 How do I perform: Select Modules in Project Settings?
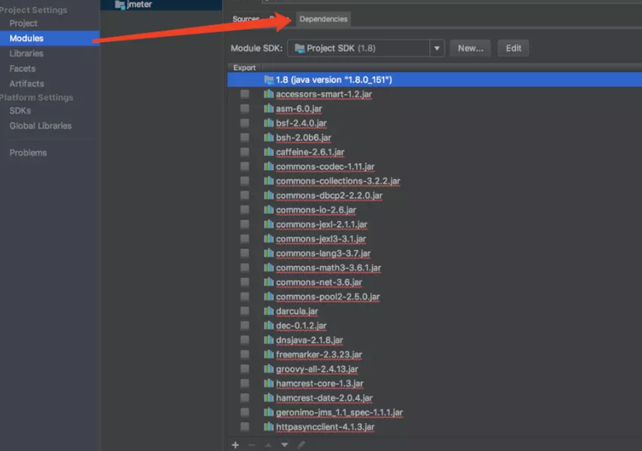coord(49,38)
